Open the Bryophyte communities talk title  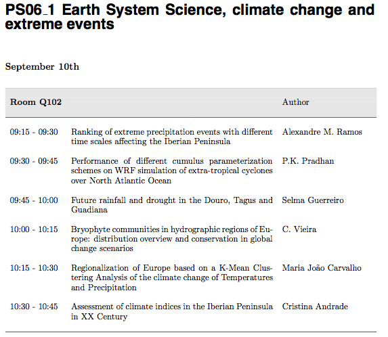tap(172, 239)
